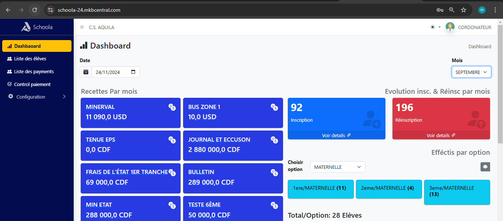Image resolution: width=503 pixels, height=221 pixels.
Task: Click the page's vertical scrollbar
Action: tap(500, 85)
